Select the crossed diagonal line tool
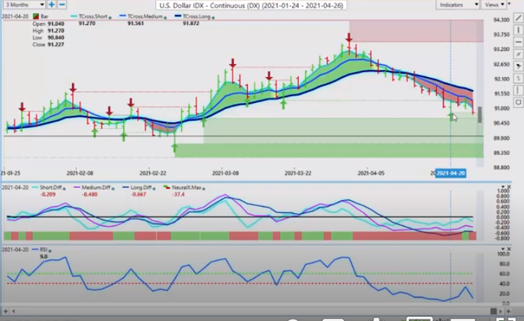 pyautogui.click(x=518, y=54)
